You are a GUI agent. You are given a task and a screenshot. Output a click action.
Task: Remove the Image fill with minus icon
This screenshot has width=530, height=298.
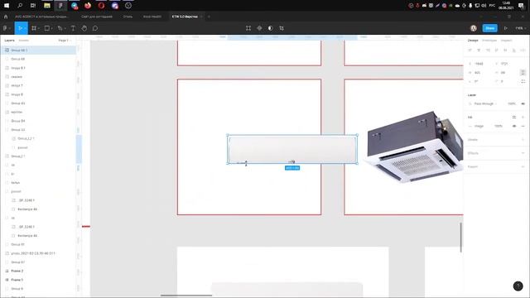523,126
